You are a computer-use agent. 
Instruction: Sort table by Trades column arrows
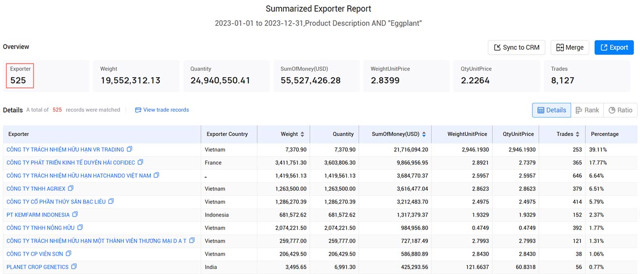coord(578,134)
